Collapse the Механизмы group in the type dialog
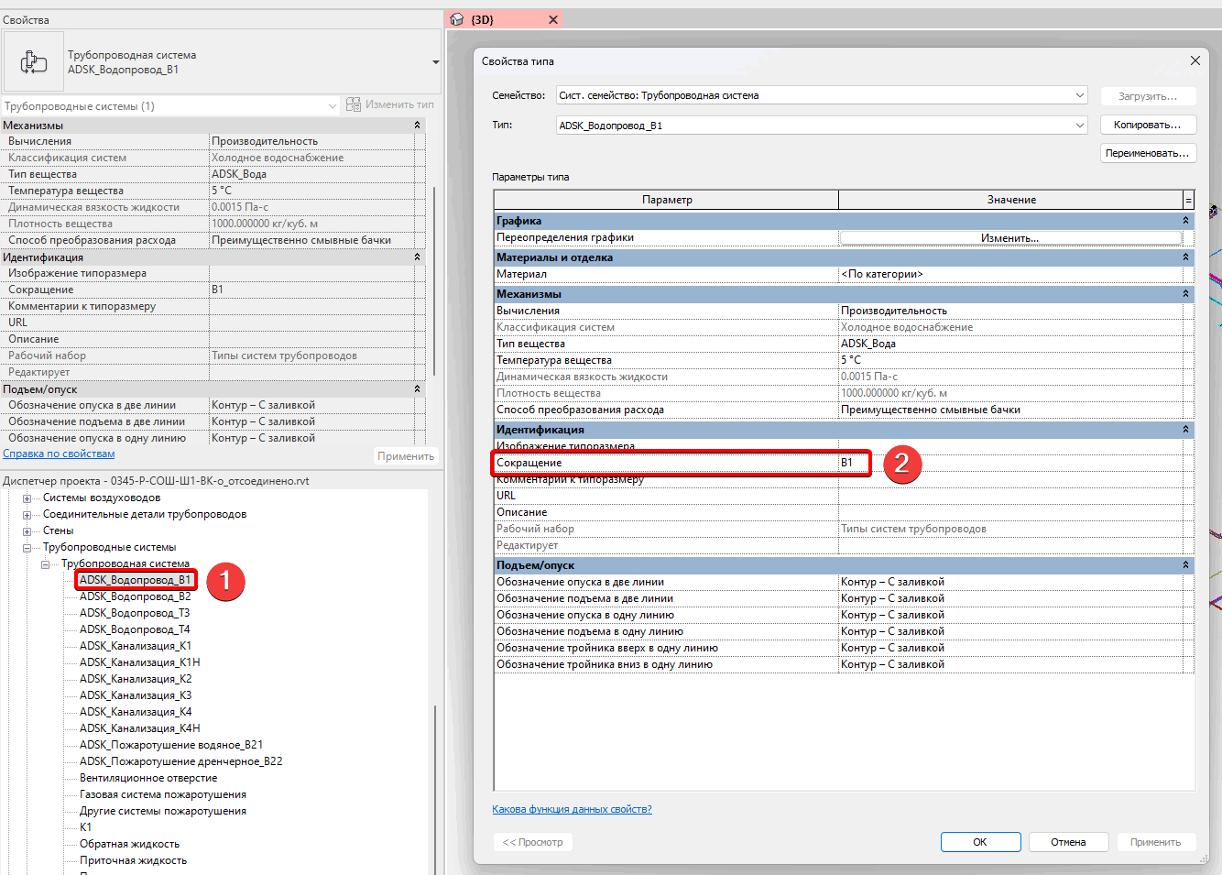 pyautogui.click(x=1185, y=294)
